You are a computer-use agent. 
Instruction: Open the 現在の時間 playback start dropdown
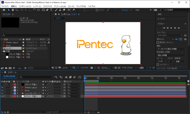(x=172, y=55)
